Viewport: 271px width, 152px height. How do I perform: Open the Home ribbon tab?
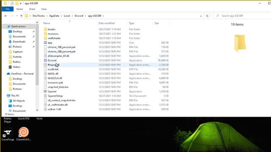click(19, 9)
